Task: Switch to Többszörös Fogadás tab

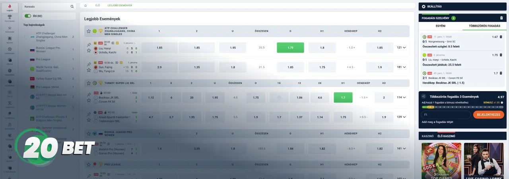Action: click(484, 25)
